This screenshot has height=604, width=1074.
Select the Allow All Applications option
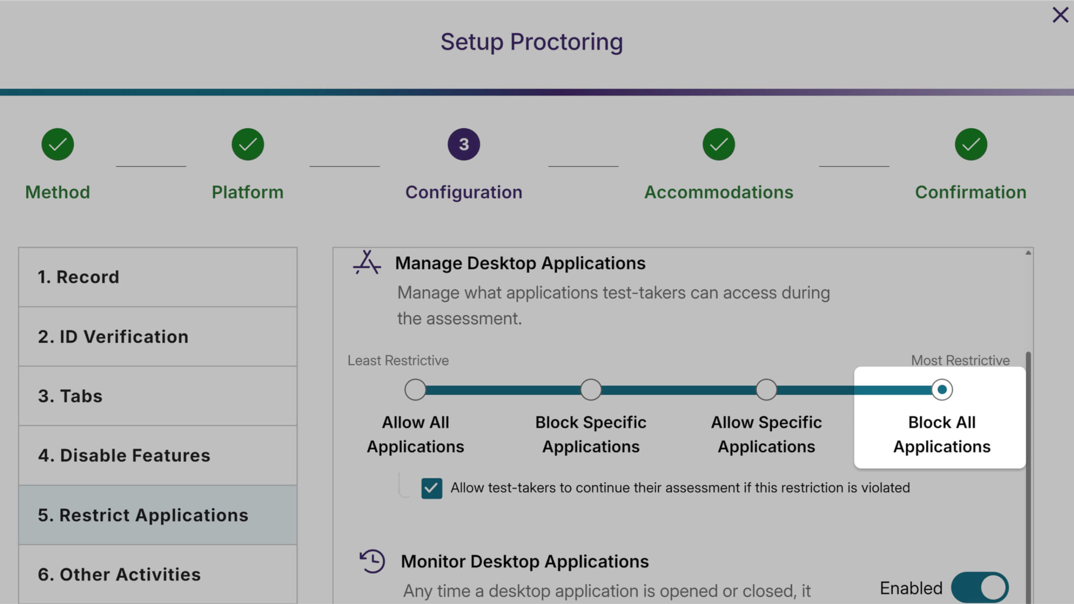[415, 390]
